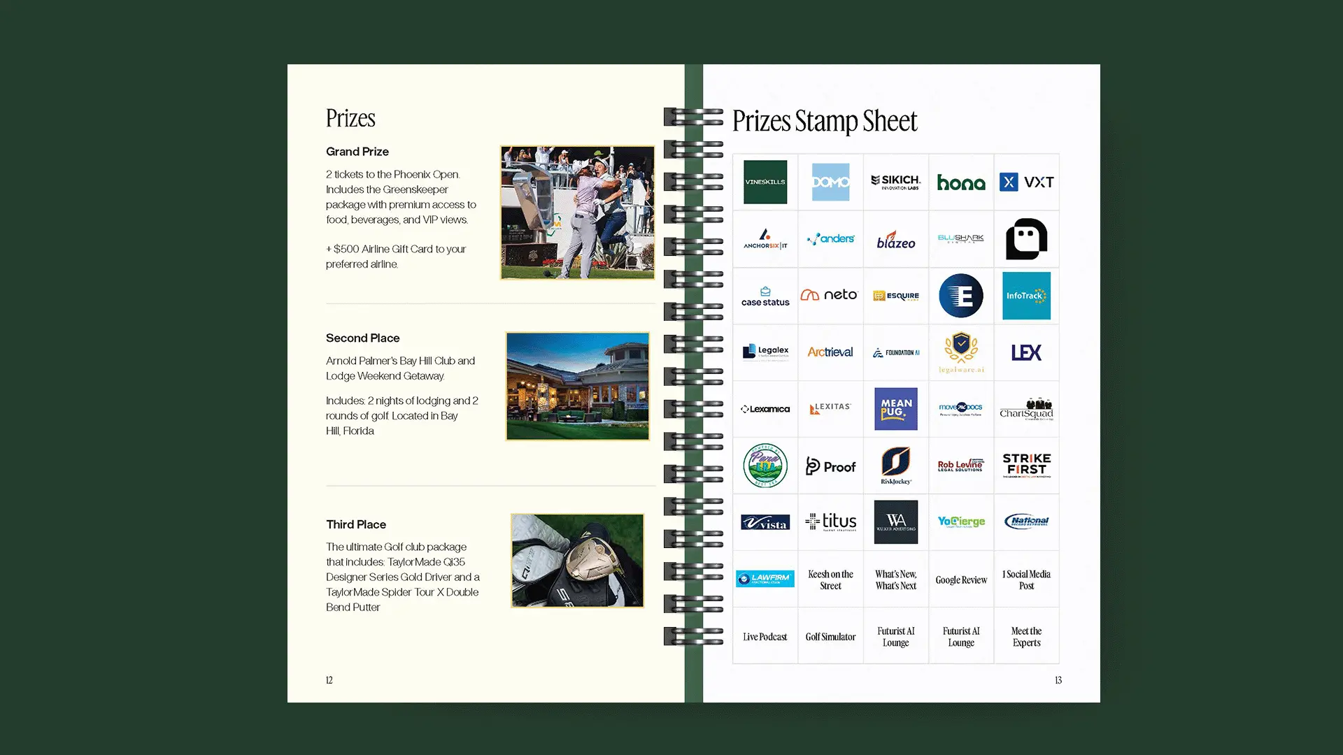
Task: Click the Golf Simulator stamp cell
Action: [x=830, y=637]
